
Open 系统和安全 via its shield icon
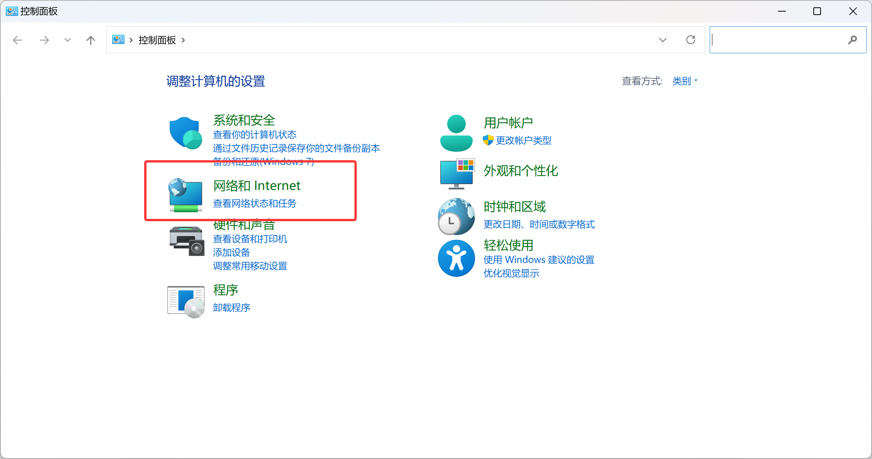[186, 133]
